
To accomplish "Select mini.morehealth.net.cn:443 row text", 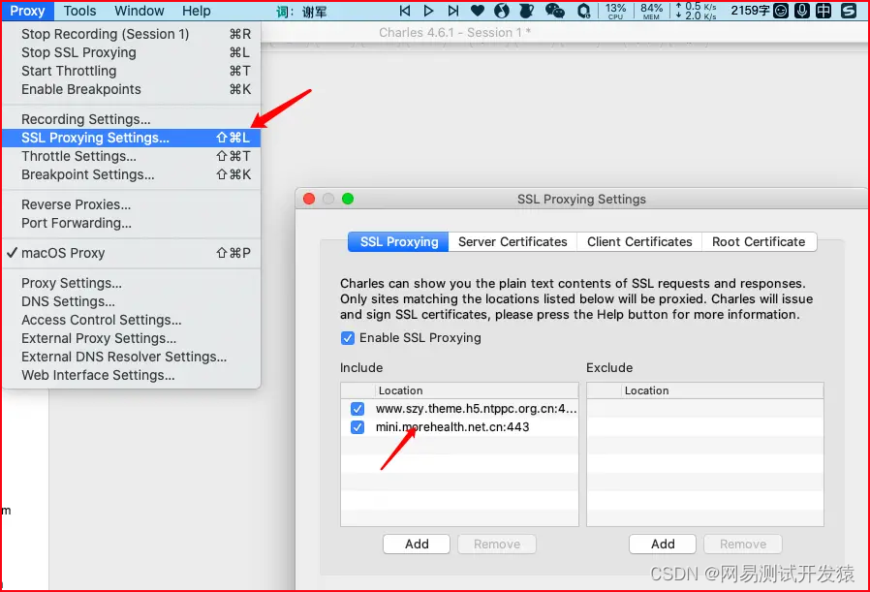I will click(452, 426).
